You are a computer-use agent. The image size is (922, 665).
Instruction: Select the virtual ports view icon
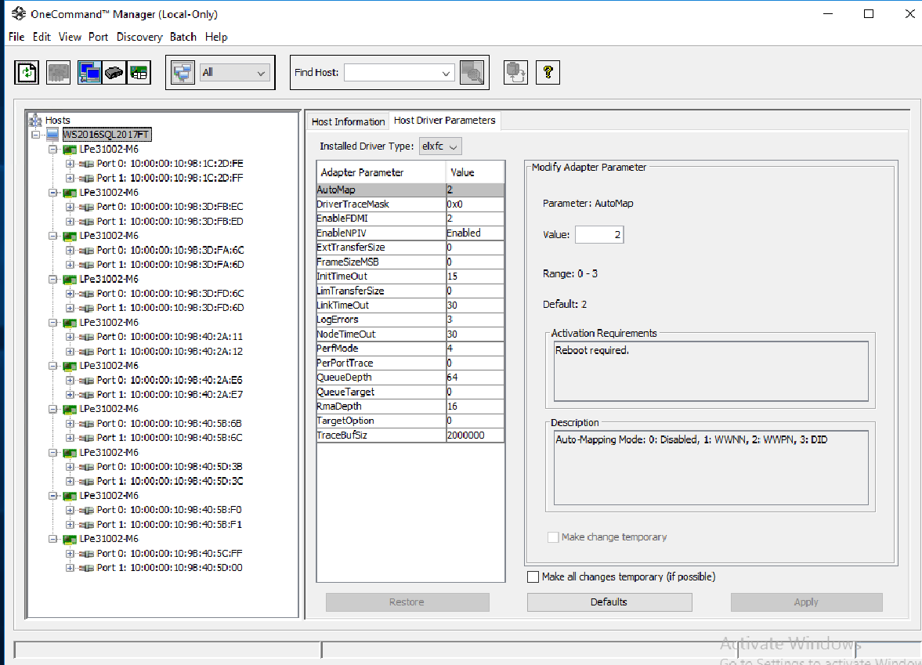click(138, 72)
